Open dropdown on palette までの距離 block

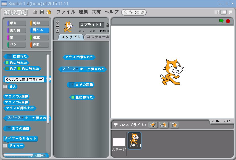click(x=8, y=129)
